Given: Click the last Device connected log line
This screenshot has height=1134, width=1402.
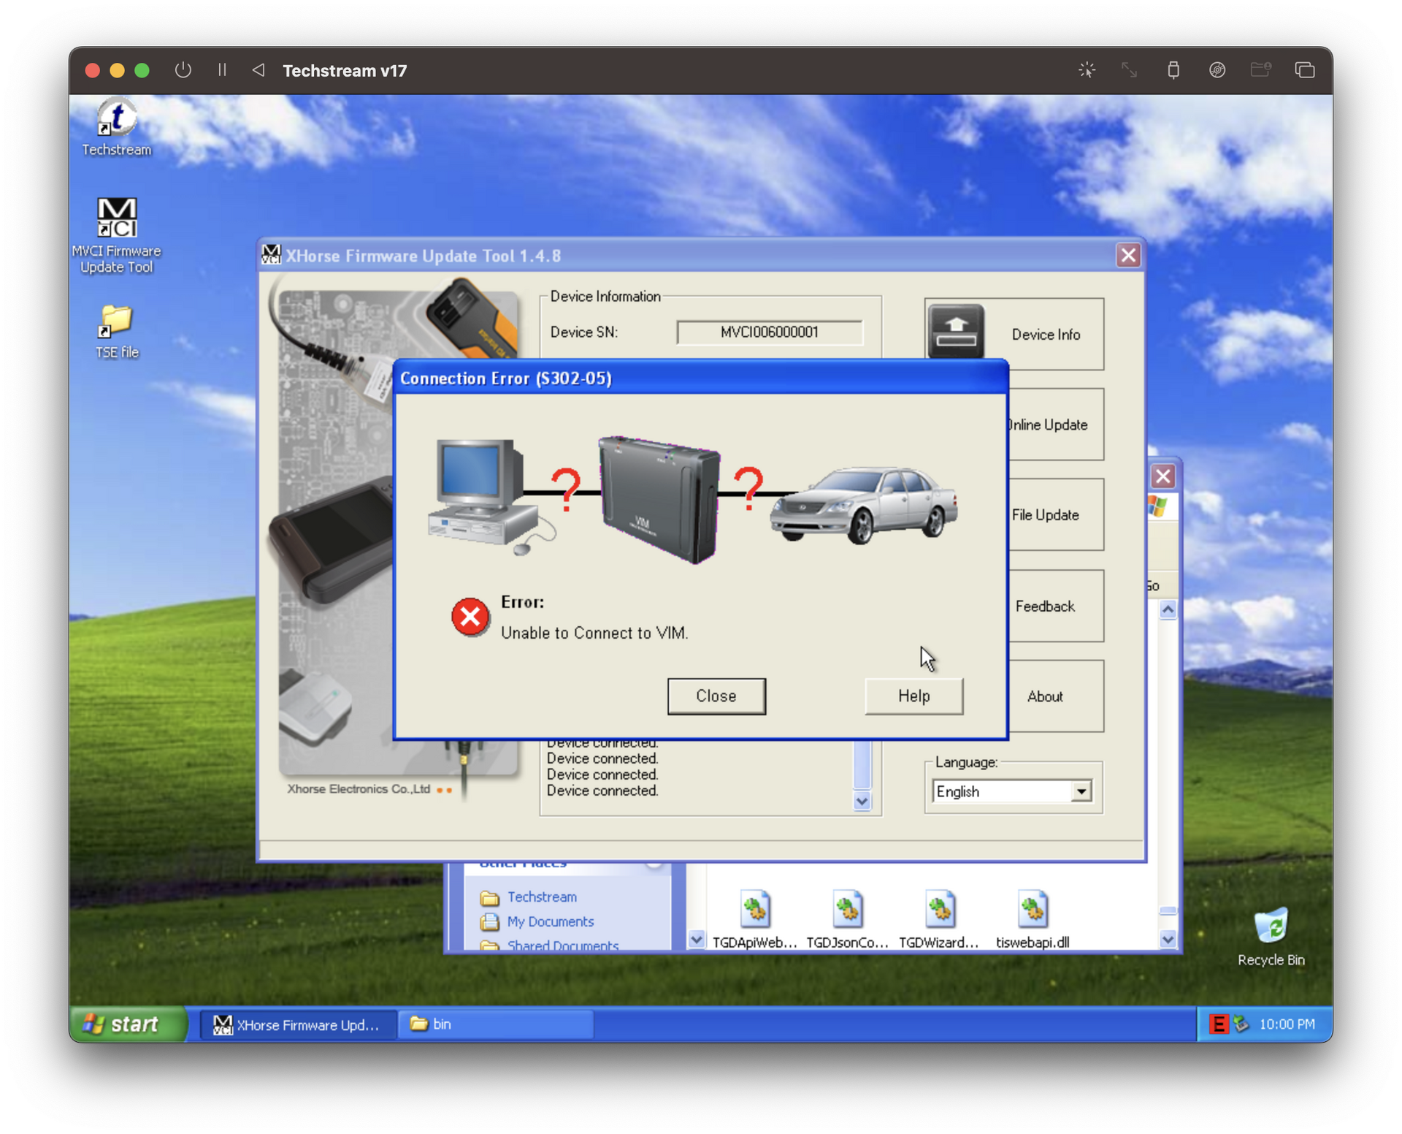Looking at the screenshot, I should pyautogui.click(x=602, y=791).
